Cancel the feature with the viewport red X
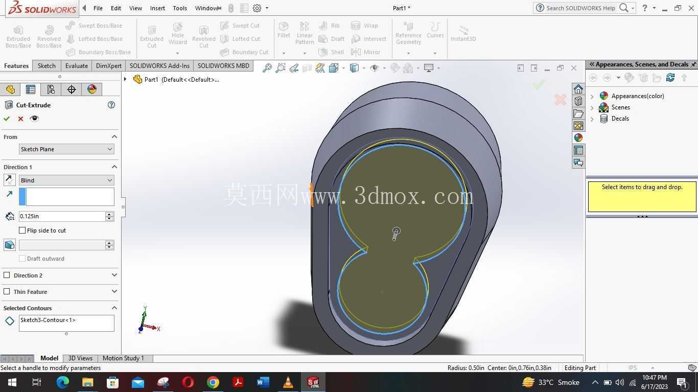 pyautogui.click(x=561, y=100)
